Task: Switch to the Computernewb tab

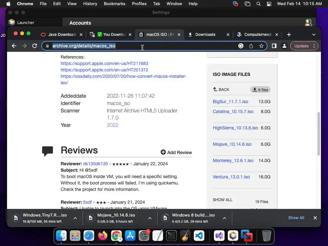Action: [x=258, y=35]
